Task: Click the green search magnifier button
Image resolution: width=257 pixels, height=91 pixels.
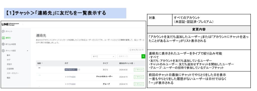Action: click(143, 56)
